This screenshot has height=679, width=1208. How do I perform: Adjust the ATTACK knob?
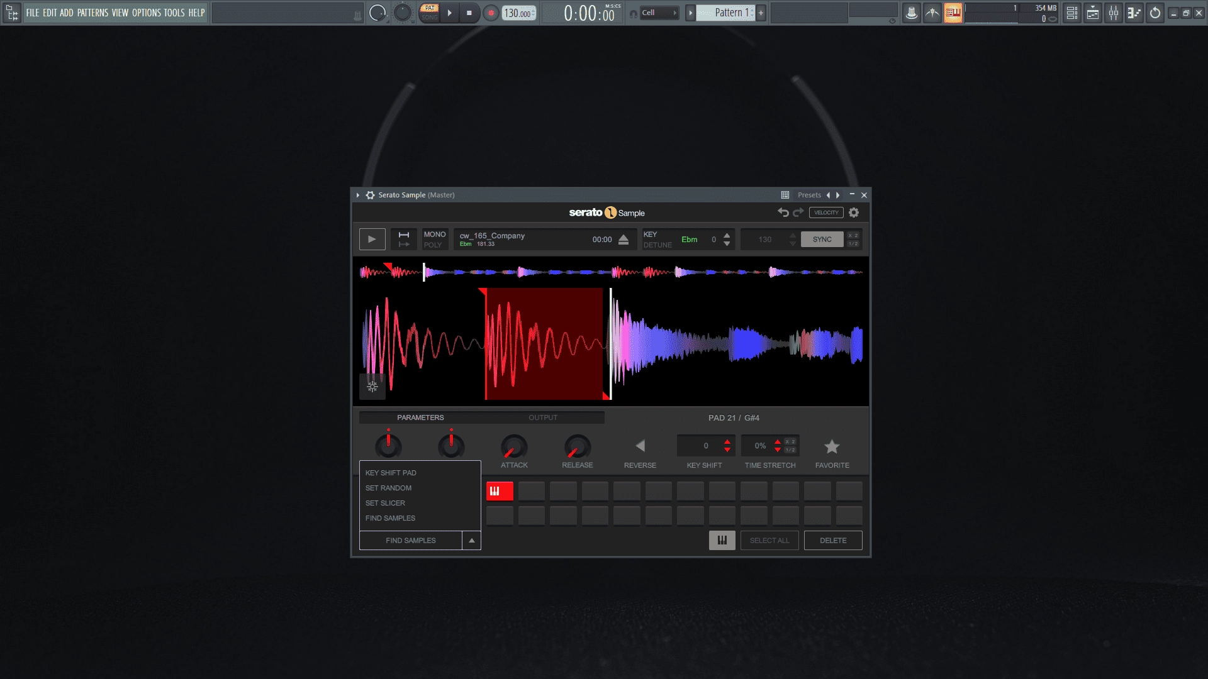[514, 447]
